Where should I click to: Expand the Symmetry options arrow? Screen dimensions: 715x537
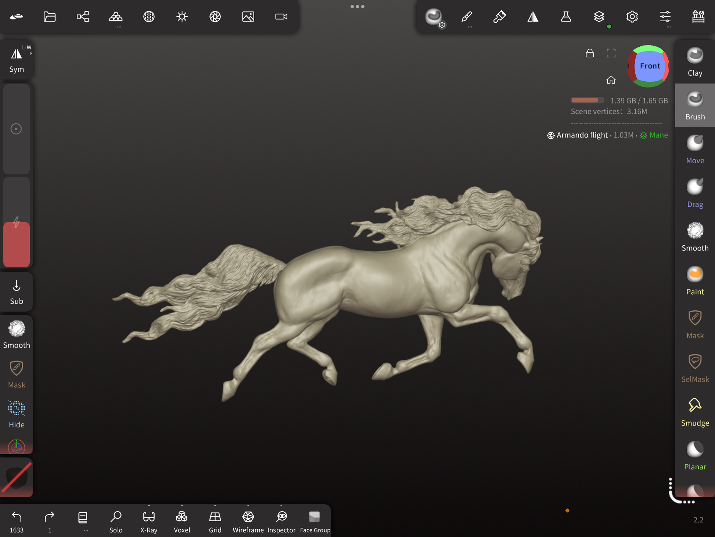[31, 54]
